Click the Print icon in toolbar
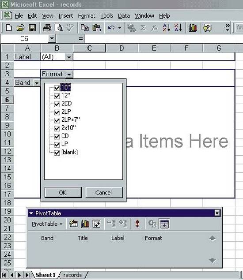The image size is (243, 280). (47, 28)
